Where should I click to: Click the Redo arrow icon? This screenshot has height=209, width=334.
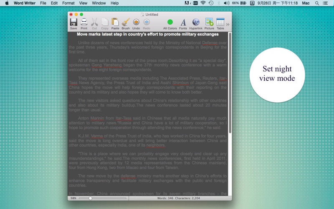pyautogui.click(x=147, y=22)
